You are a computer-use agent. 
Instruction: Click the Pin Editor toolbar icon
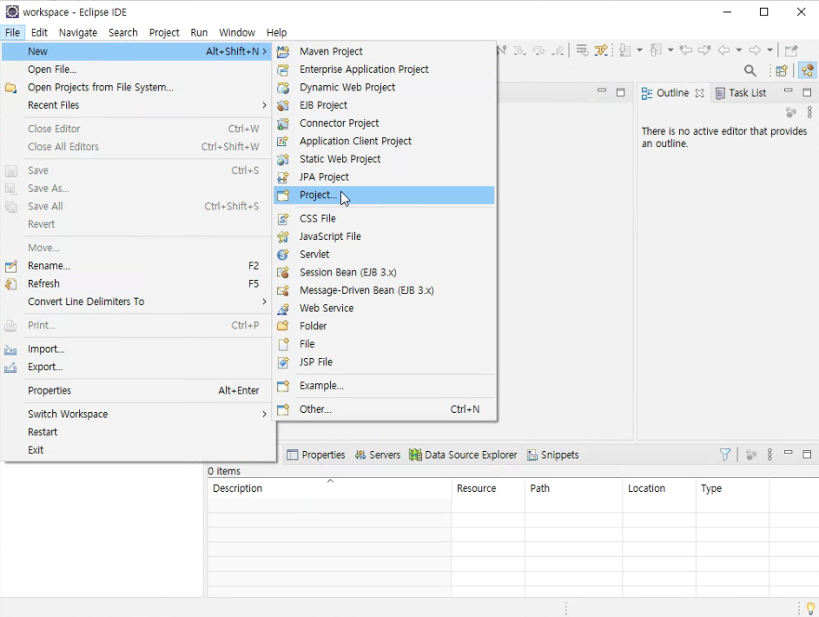click(792, 50)
